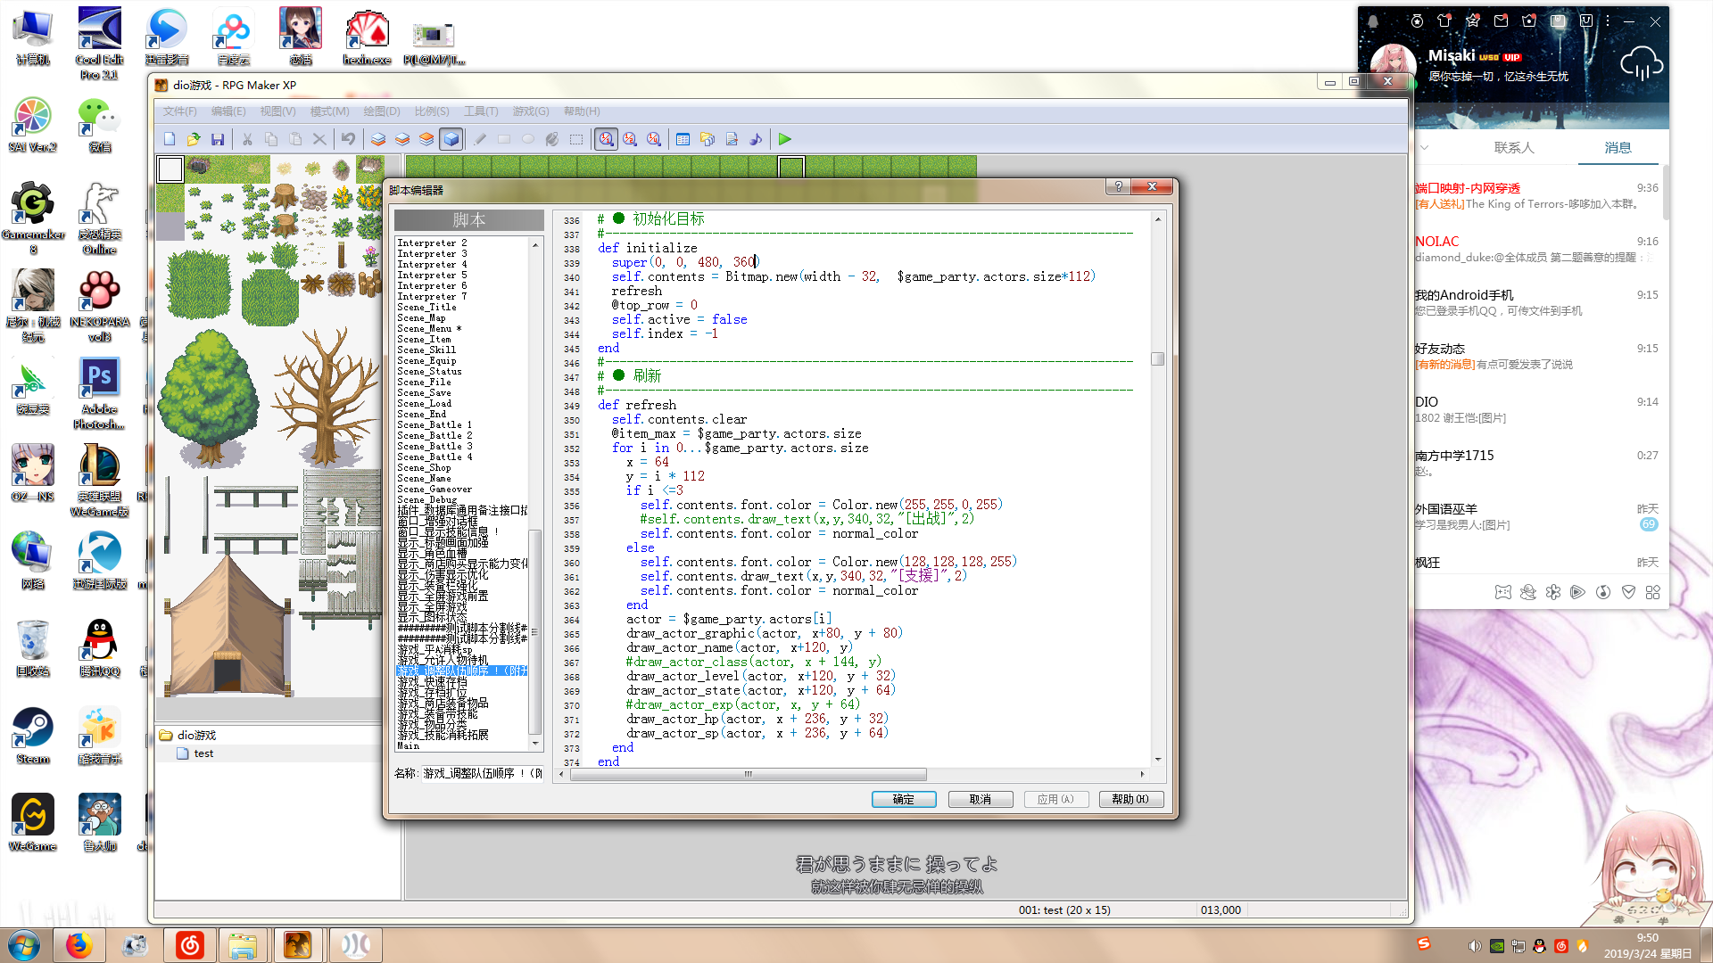1713x963 pixels.
Task: Open the Sound Test music note icon
Action: (755, 139)
